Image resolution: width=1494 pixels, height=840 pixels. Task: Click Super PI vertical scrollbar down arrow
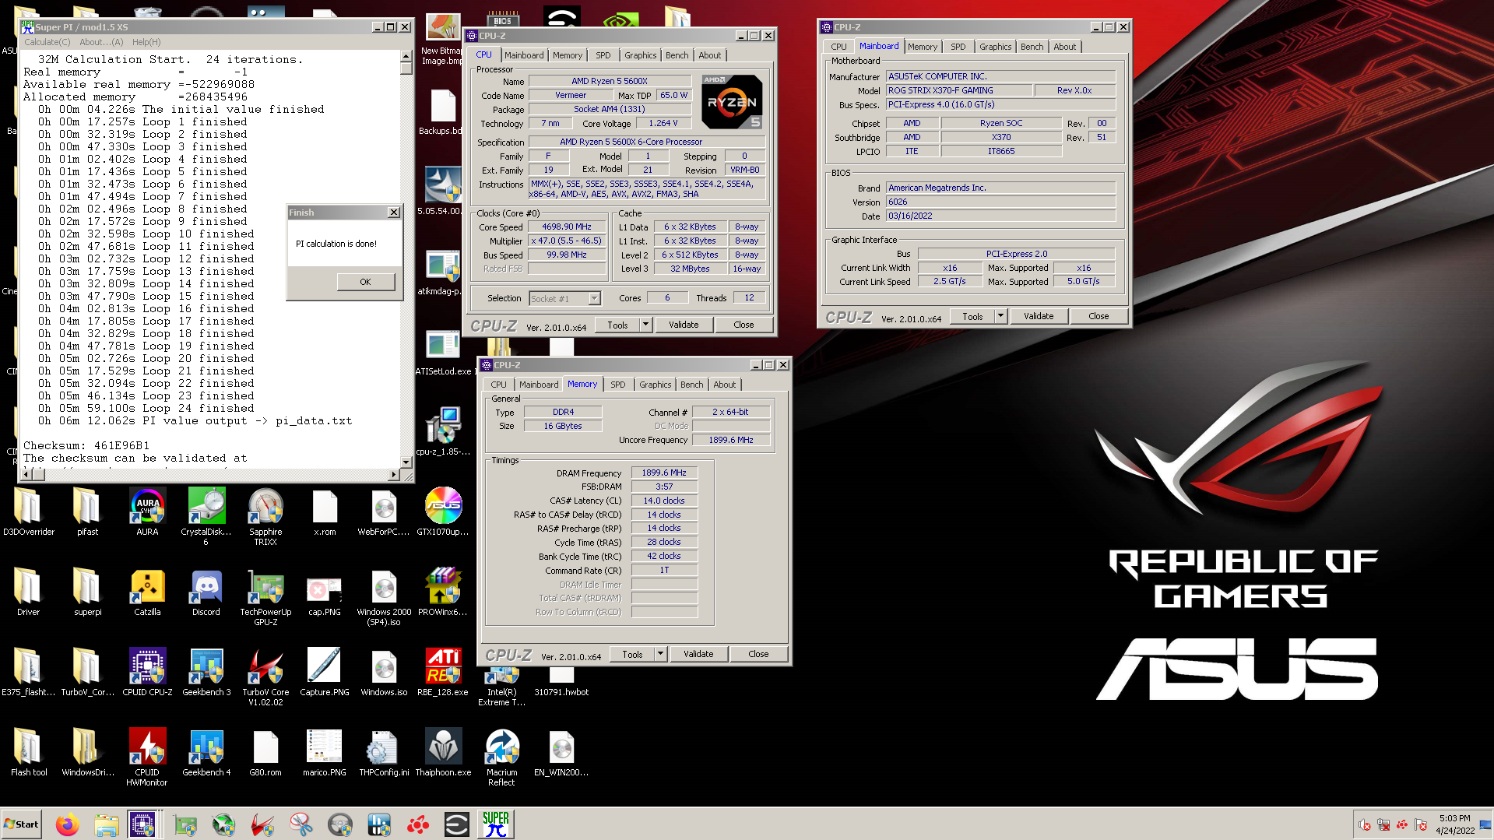[406, 462]
